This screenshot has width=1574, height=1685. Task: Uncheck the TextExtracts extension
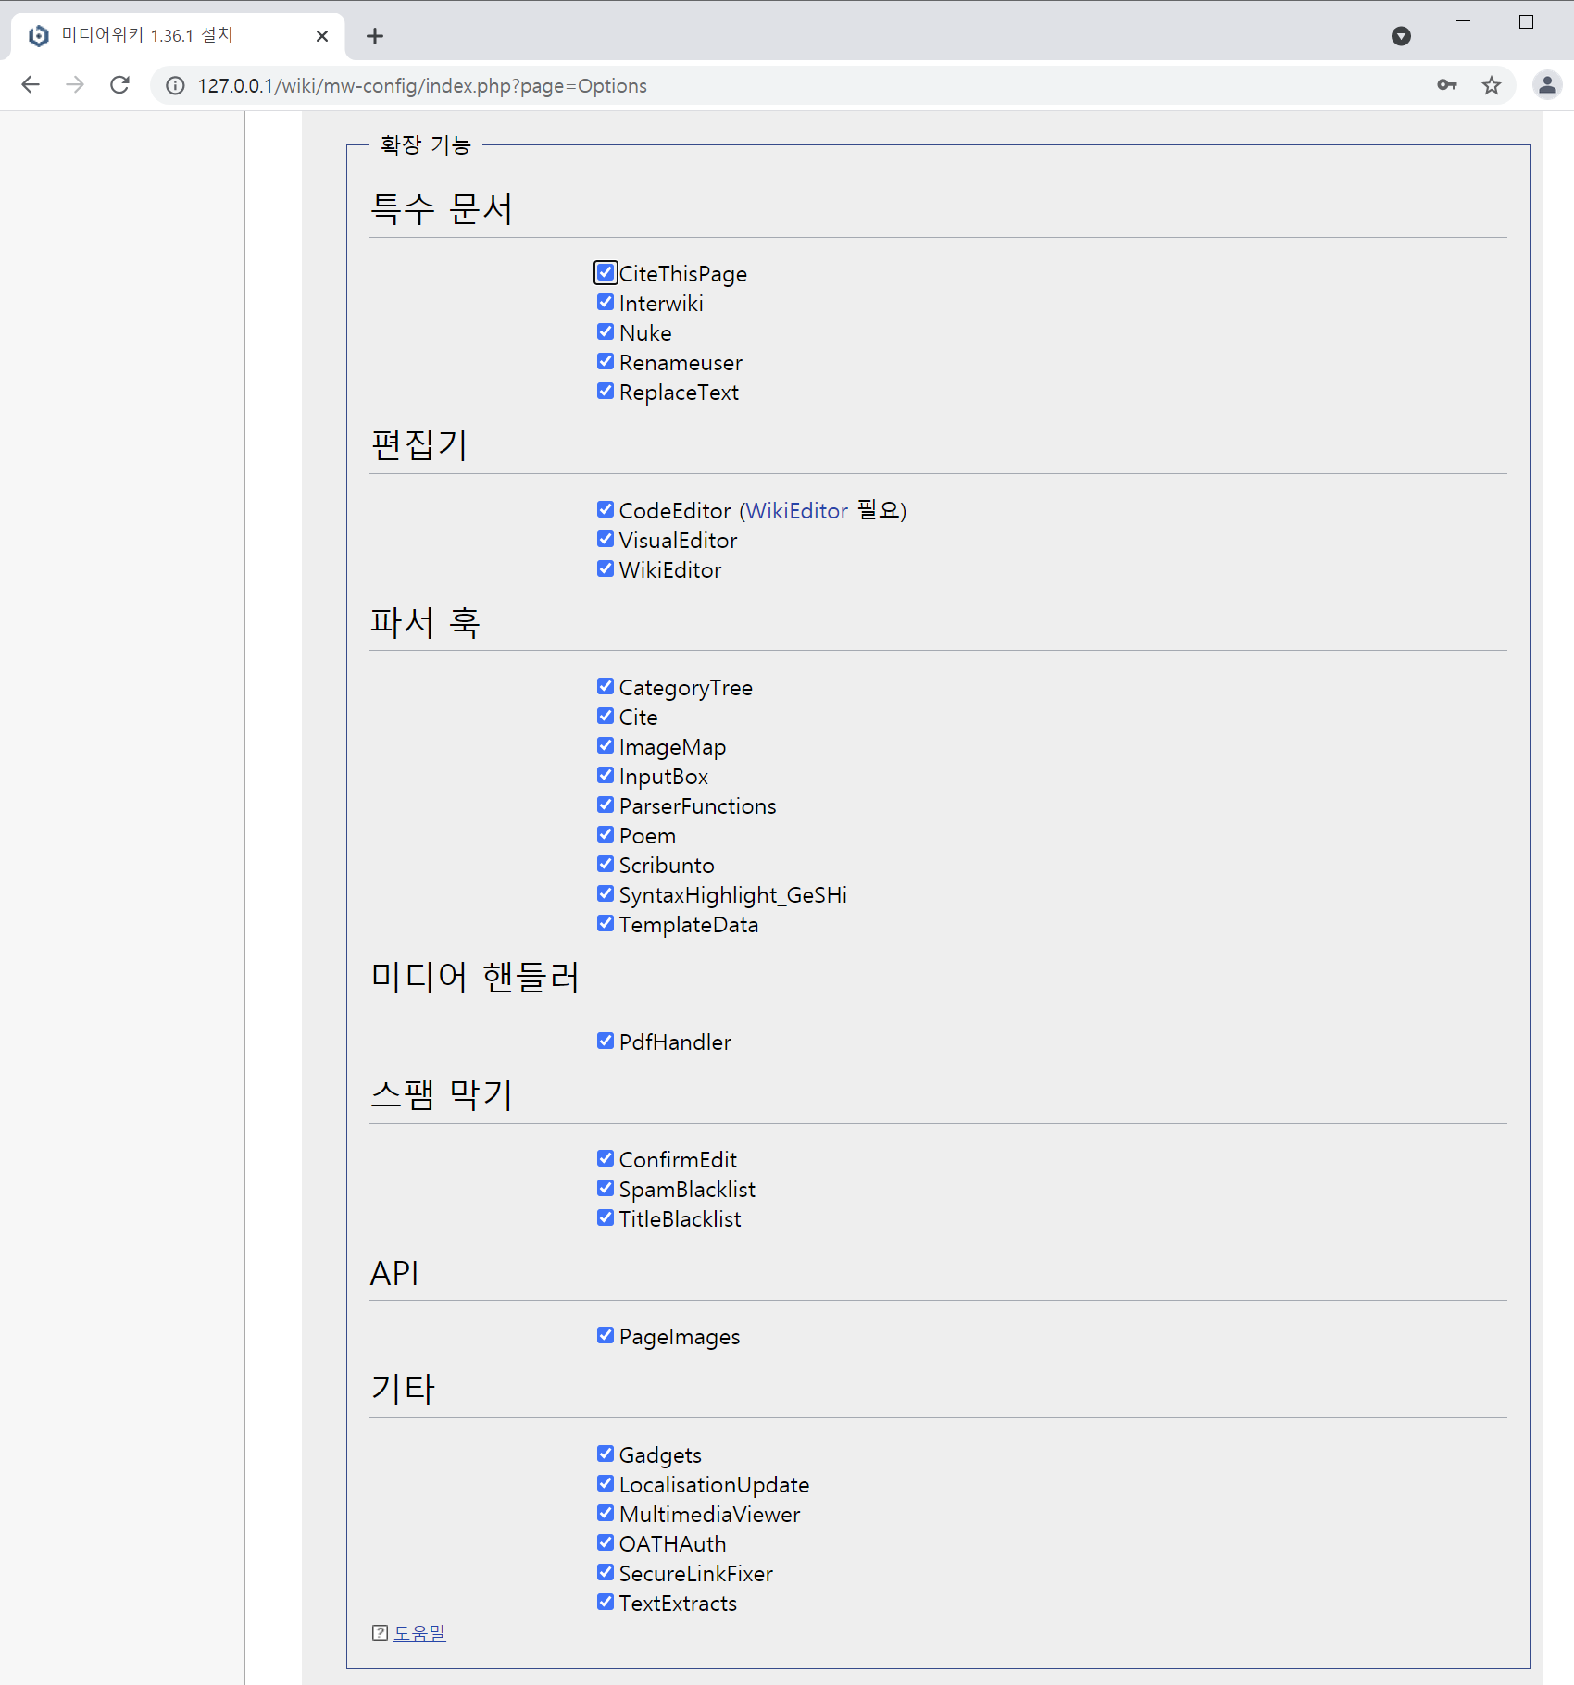(x=606, y=1601)
